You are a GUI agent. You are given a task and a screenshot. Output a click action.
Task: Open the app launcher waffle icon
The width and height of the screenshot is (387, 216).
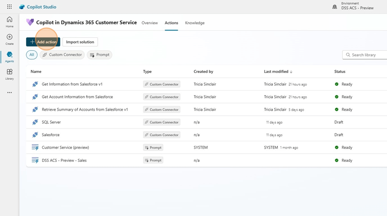coord(9,7)
